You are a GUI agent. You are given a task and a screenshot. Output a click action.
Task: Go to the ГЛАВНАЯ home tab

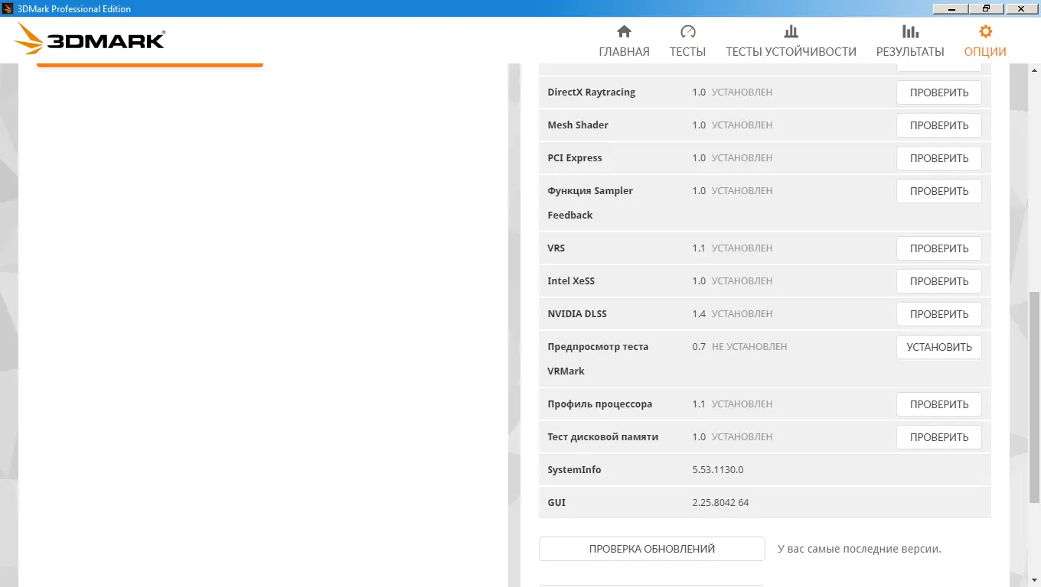point(624,41)
